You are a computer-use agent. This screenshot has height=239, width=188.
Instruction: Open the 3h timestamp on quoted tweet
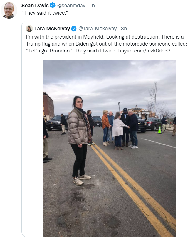point(124,29)
